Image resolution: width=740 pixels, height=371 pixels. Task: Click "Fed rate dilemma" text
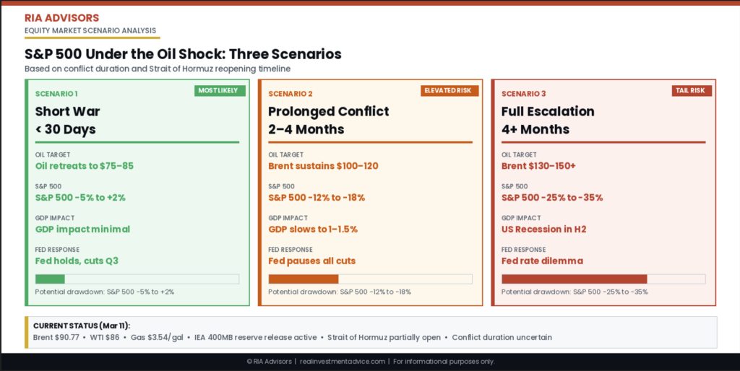pos(542,261)
